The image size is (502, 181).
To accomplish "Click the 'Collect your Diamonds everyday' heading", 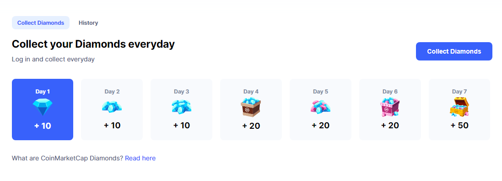I will [93, 44].
